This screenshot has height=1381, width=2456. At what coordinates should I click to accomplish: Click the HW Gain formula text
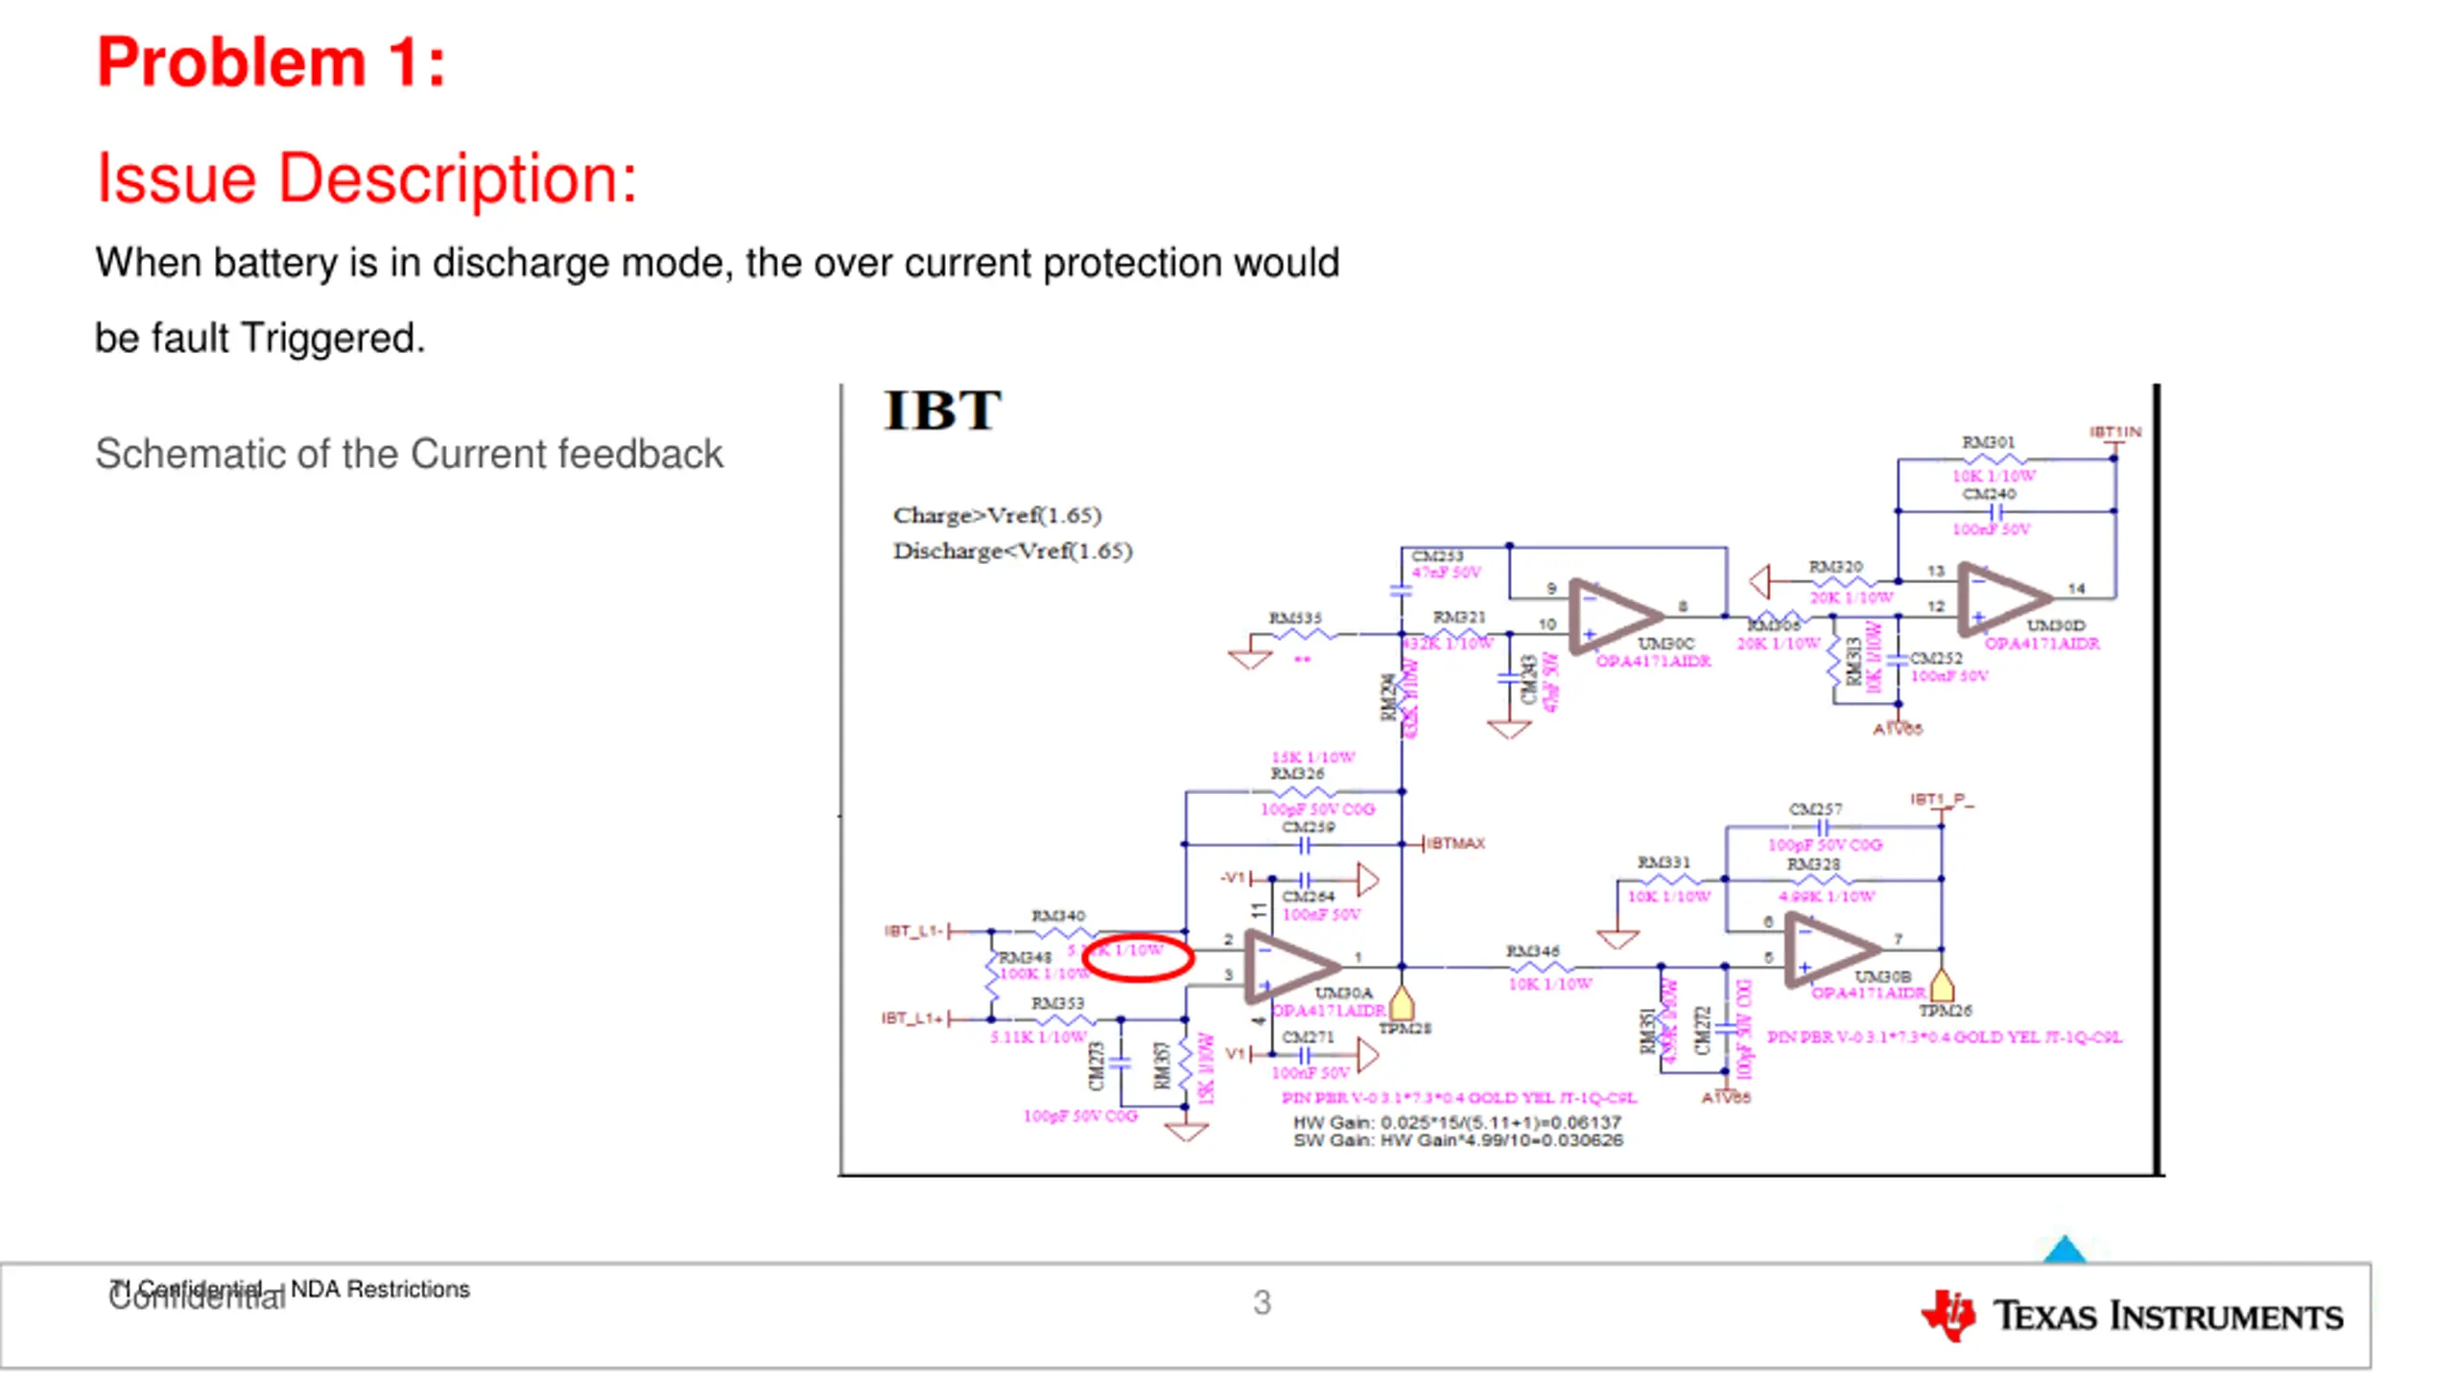click(1456, 1122)
